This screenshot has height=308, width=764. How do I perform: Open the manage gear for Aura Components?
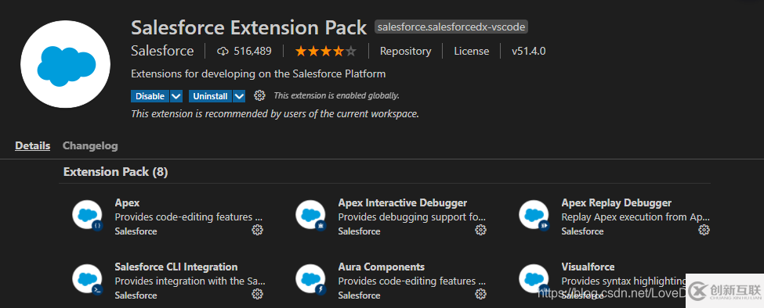481,294
